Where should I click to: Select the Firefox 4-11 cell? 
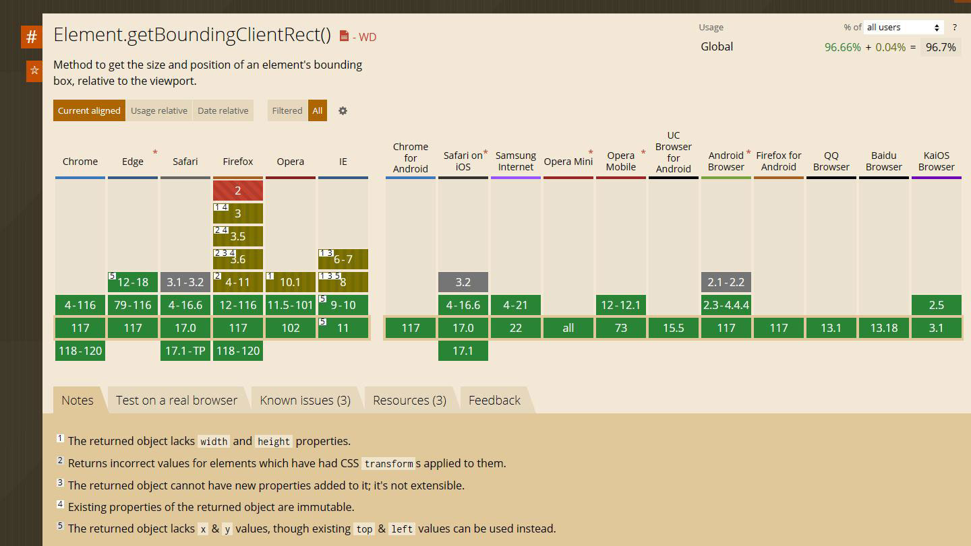click(x=238, y=282)
